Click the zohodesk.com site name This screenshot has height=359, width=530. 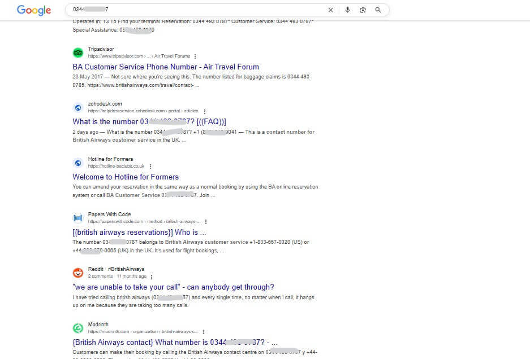click(x=105, y=104)
